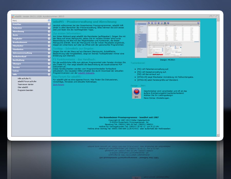231x179 pixels.
Task: Expand the Krankenkassen menu section
Action: tap(31, 42)
